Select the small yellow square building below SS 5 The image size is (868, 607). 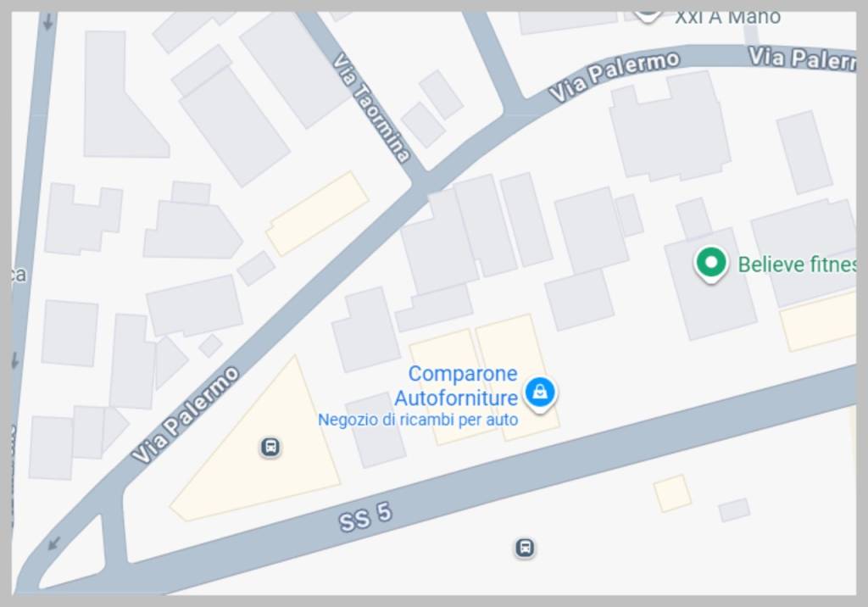coord(672,493)
